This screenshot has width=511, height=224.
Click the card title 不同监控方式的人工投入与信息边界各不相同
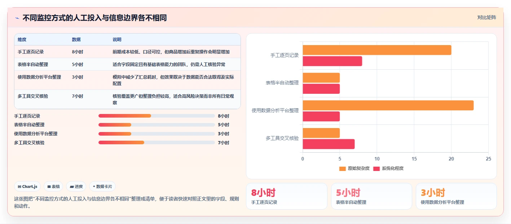click(x=94, y=18)
